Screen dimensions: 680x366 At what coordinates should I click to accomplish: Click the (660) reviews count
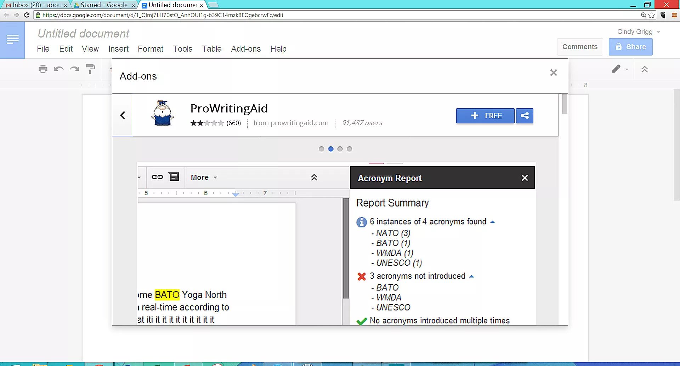234,123
